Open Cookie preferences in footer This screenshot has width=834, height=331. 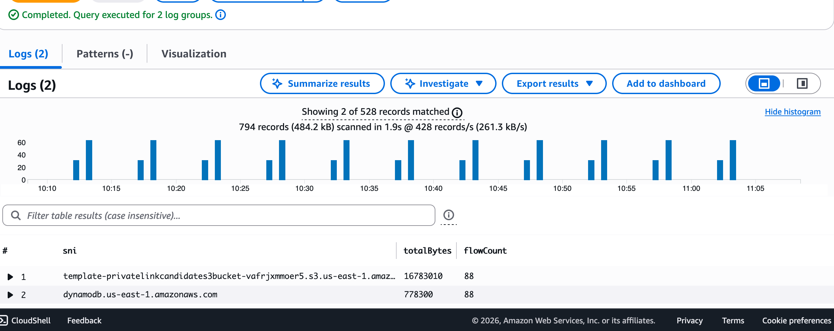(x=797, y=321)
